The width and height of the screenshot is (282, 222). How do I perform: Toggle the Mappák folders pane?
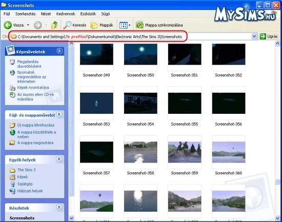coord(102,25)
